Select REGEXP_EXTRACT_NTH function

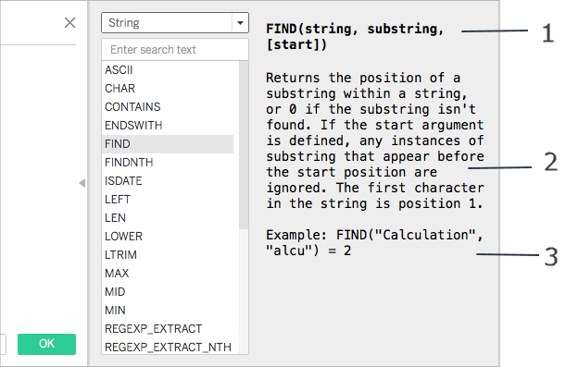pos(168,348)
